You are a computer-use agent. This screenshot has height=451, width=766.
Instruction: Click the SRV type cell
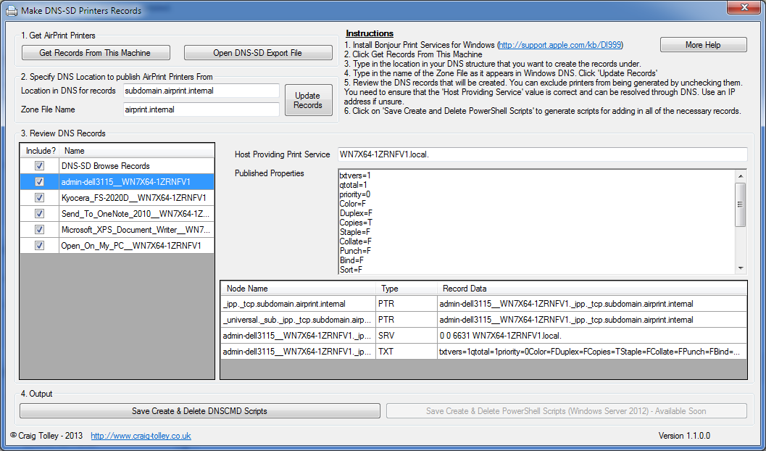pyautogui.click(x=407, y=336)
